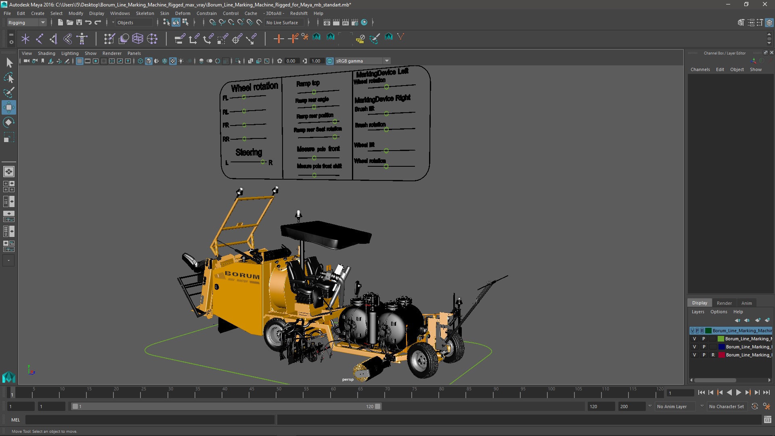The height and width of the screenshot is (436, 775).
Task: Activate the Paint Selection tool
Action: coord(8,92)
